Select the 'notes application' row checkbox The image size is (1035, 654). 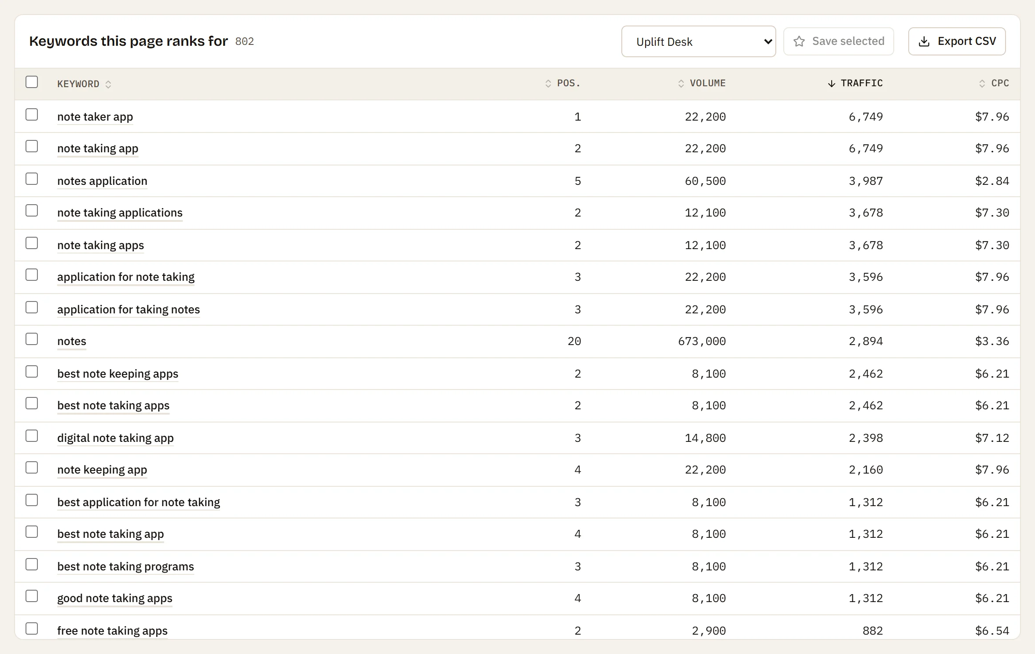coord(32,179)
